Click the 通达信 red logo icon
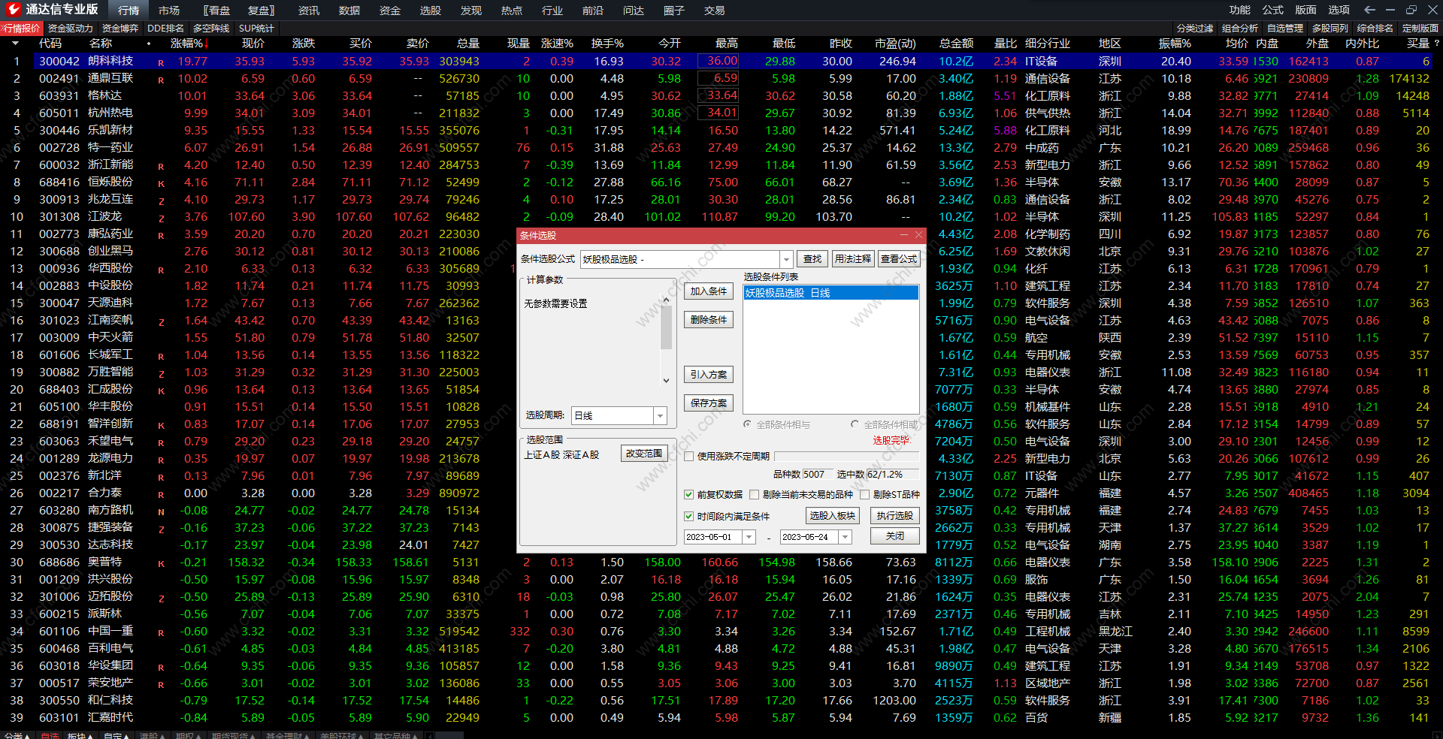This screenshot has width=1443, height=739. [13, 9]
